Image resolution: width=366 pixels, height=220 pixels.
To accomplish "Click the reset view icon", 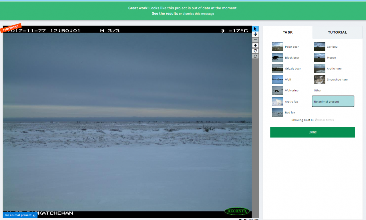I will point(255,56).
